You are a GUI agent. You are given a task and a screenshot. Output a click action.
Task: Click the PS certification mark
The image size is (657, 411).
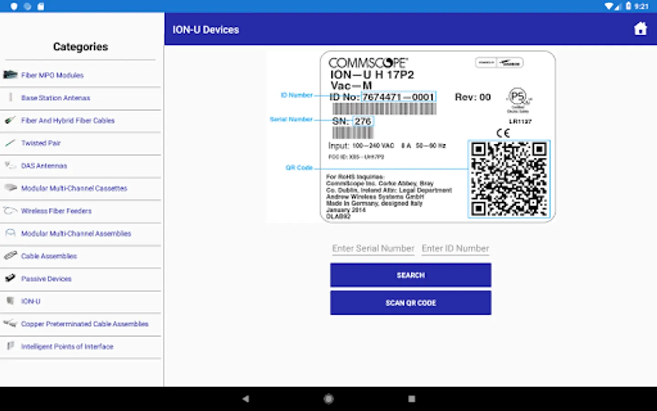click(518, 100)
